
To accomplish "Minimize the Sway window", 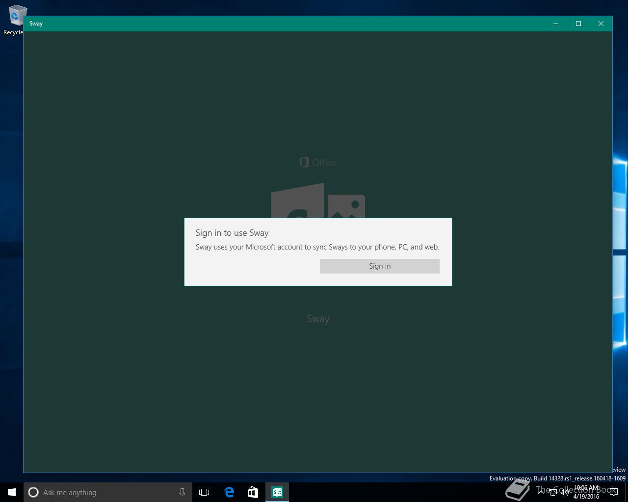I will point(556,24).
